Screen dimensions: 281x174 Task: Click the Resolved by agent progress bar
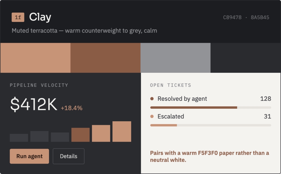point(210,108)
